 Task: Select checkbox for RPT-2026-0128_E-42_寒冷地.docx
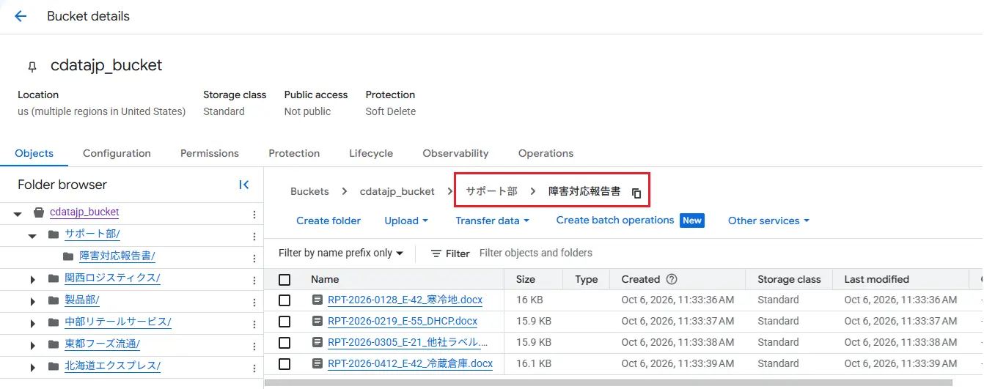(284, 300)
